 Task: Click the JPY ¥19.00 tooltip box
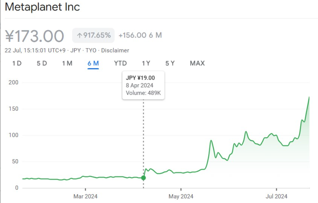[x=143, y=85]
